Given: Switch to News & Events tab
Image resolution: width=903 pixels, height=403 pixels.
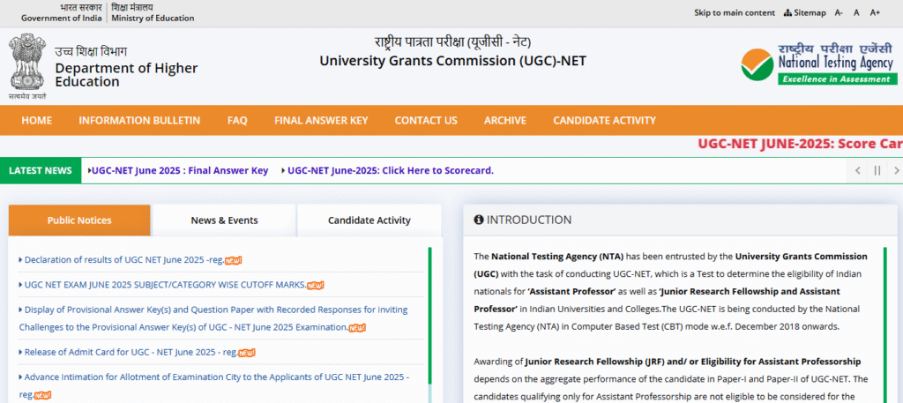Looking at the screenshot, I should tap(224, 220).
